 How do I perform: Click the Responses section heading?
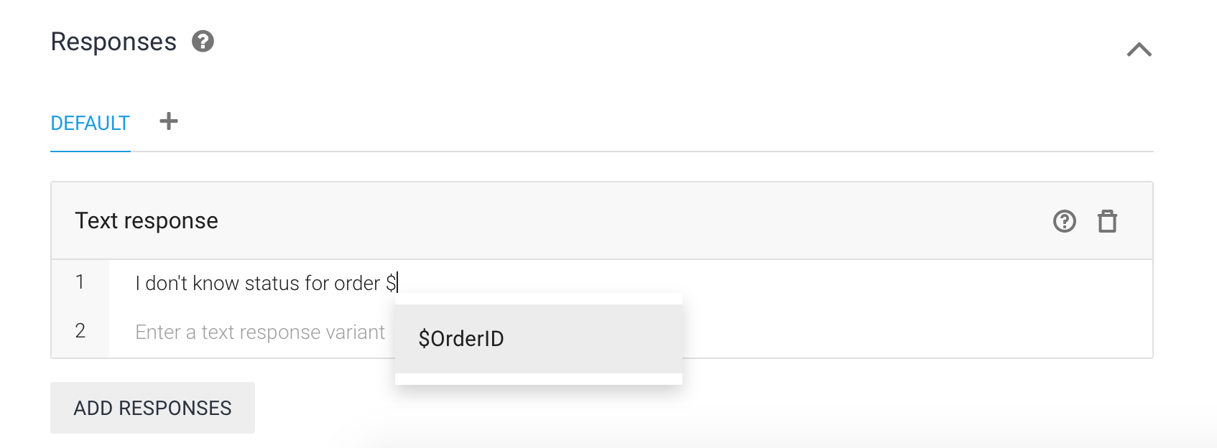(x=114, y=42)
